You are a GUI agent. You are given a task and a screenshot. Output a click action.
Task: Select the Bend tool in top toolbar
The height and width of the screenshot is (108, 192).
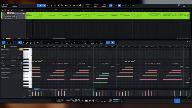click(x=62, y=5)
